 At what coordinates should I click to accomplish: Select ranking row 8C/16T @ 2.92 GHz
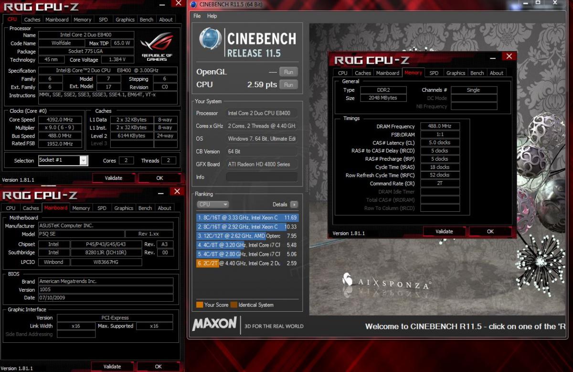point(247,227)
